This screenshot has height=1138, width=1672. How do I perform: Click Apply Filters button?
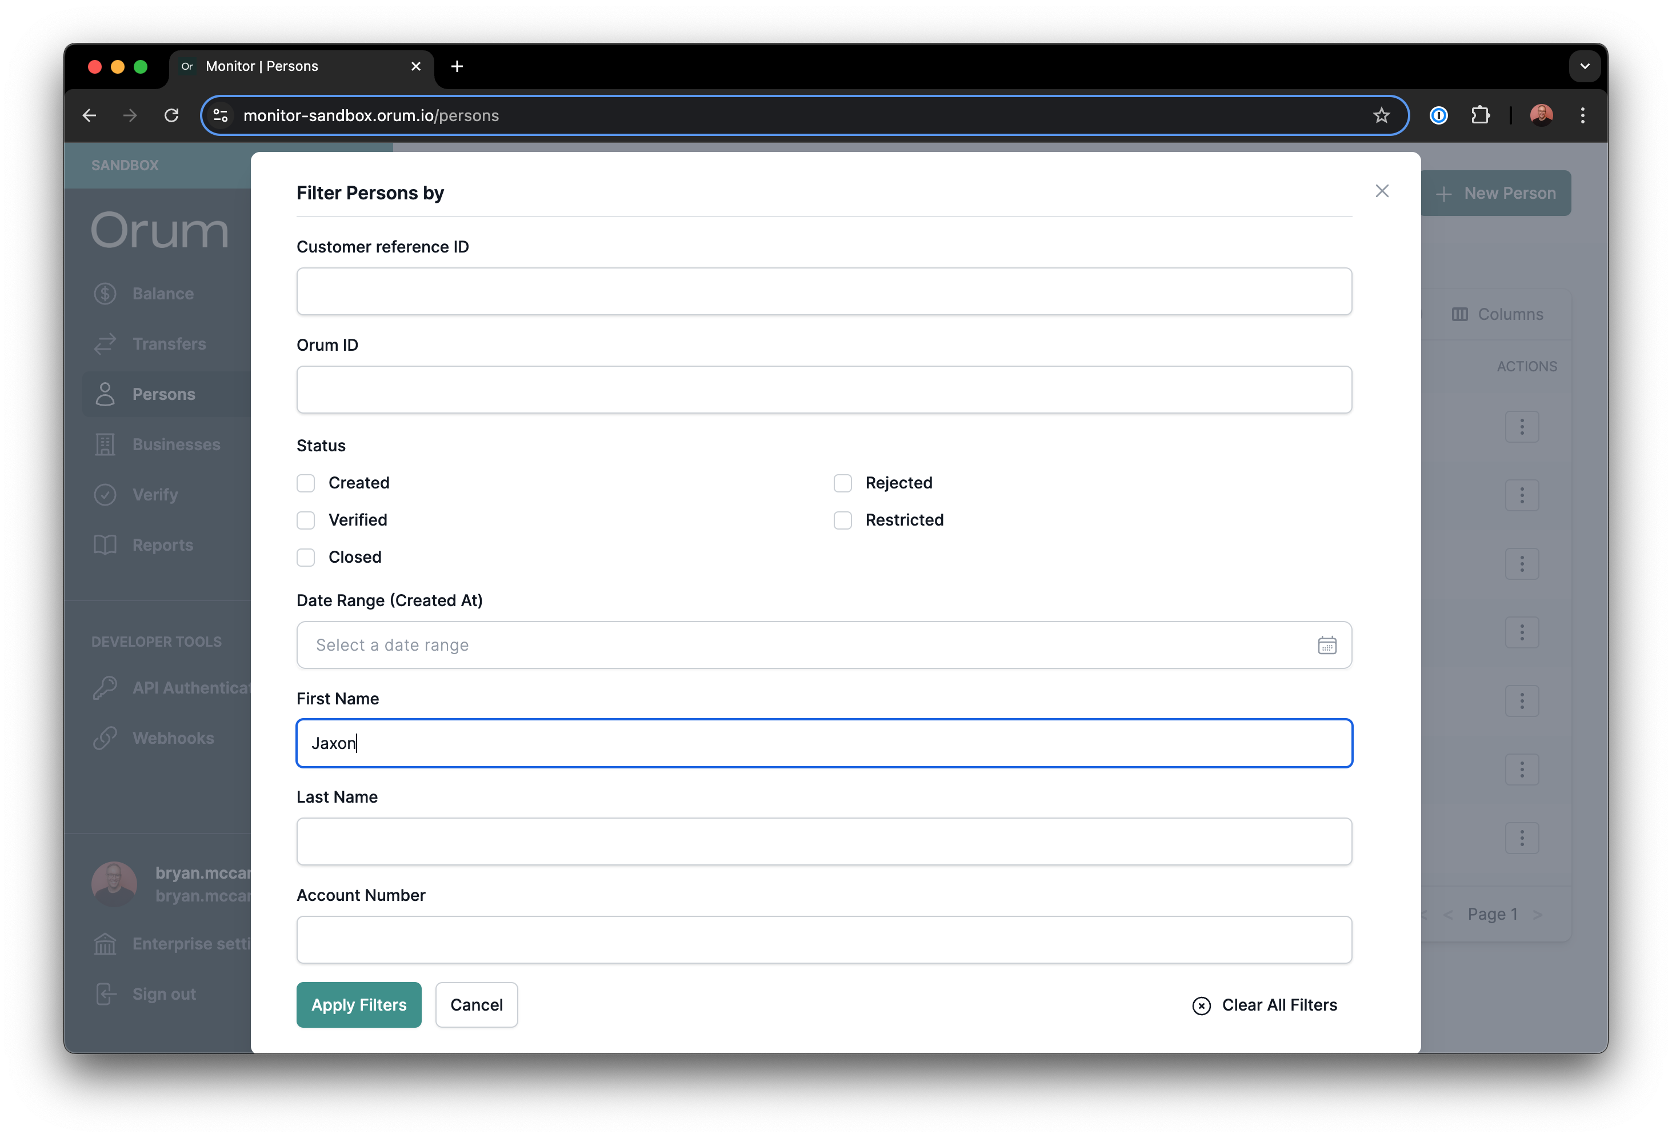(358, 1005)
